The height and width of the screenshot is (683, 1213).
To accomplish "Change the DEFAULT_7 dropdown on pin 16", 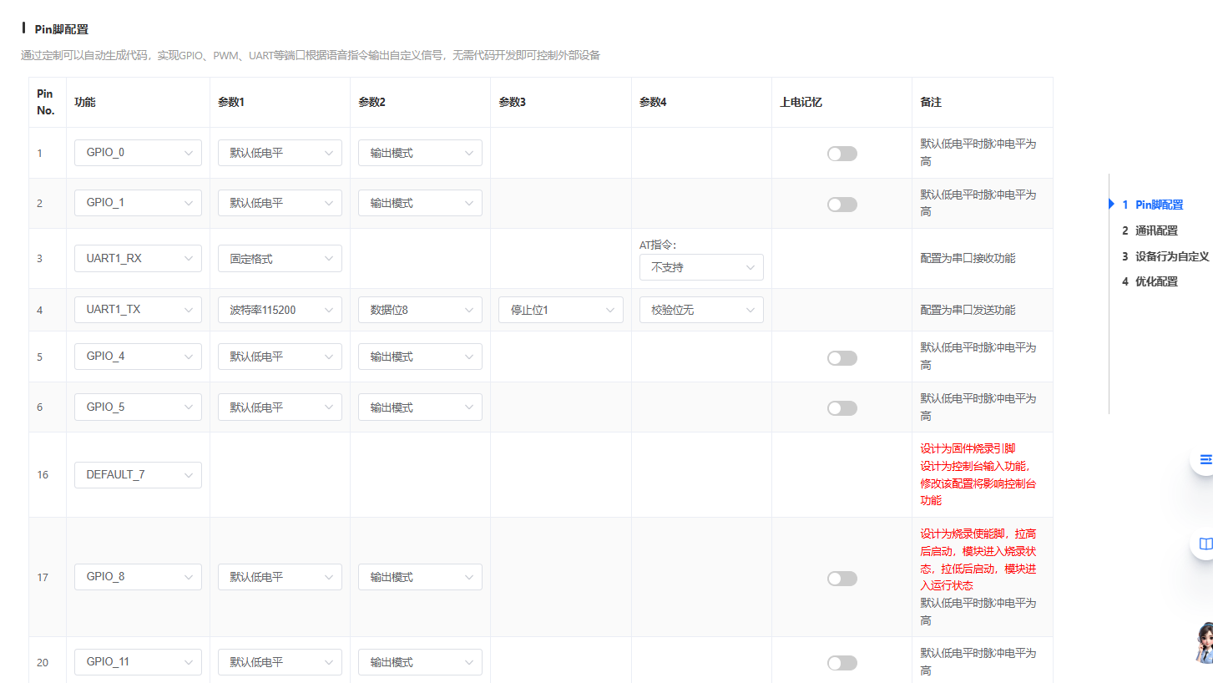I will click(138, 474).
